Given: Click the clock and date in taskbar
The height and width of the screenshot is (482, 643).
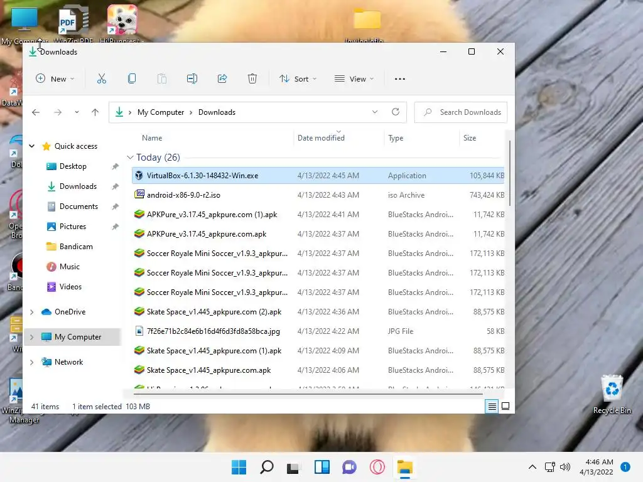Looking at the screenshot, I should click(597, 467).
